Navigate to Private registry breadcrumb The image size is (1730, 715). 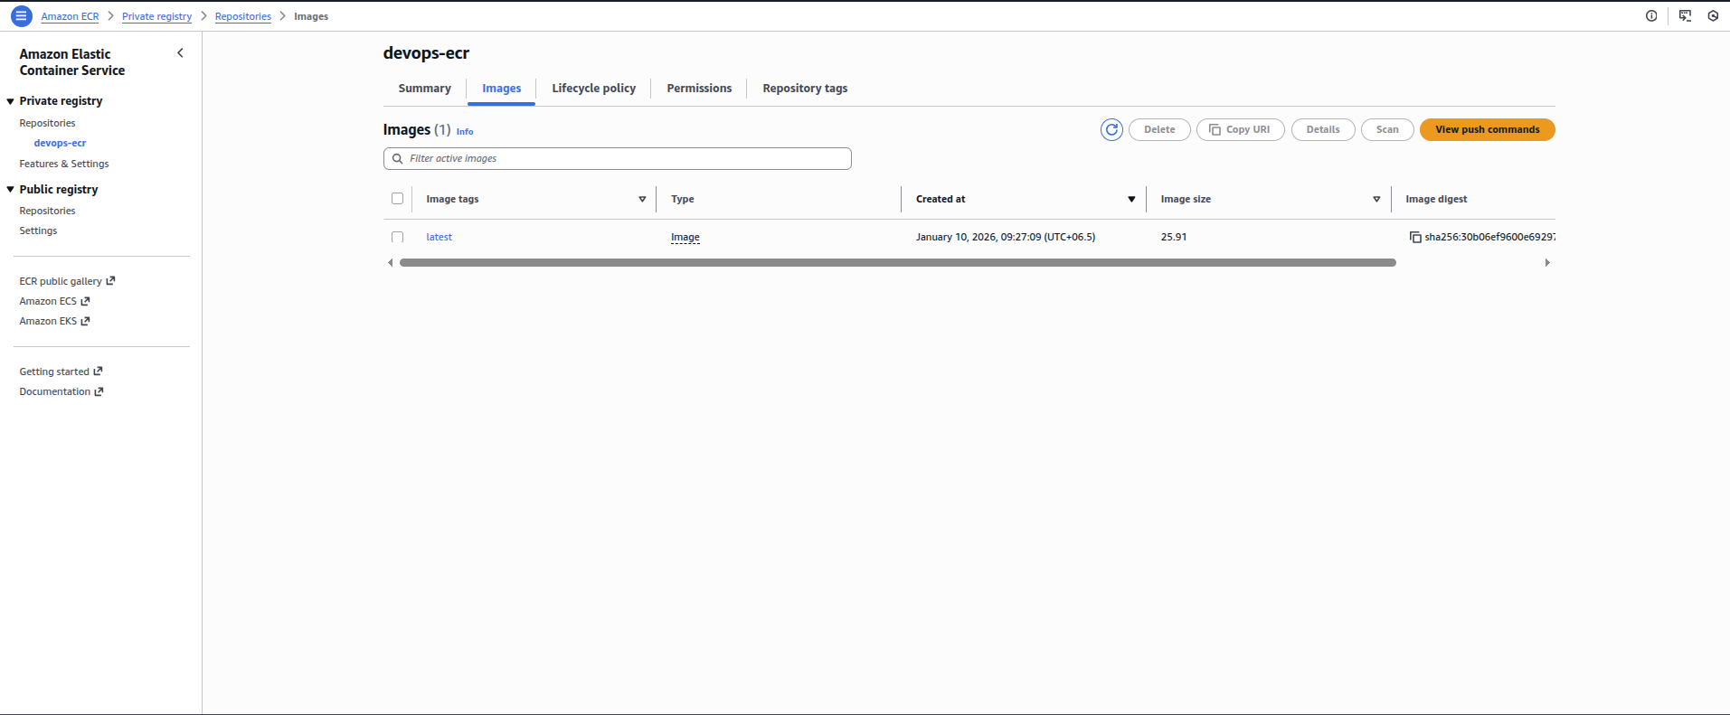[156, 16]
